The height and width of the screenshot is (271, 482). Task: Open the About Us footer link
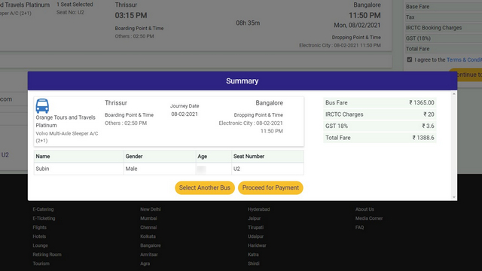click(x=365, y=209)
